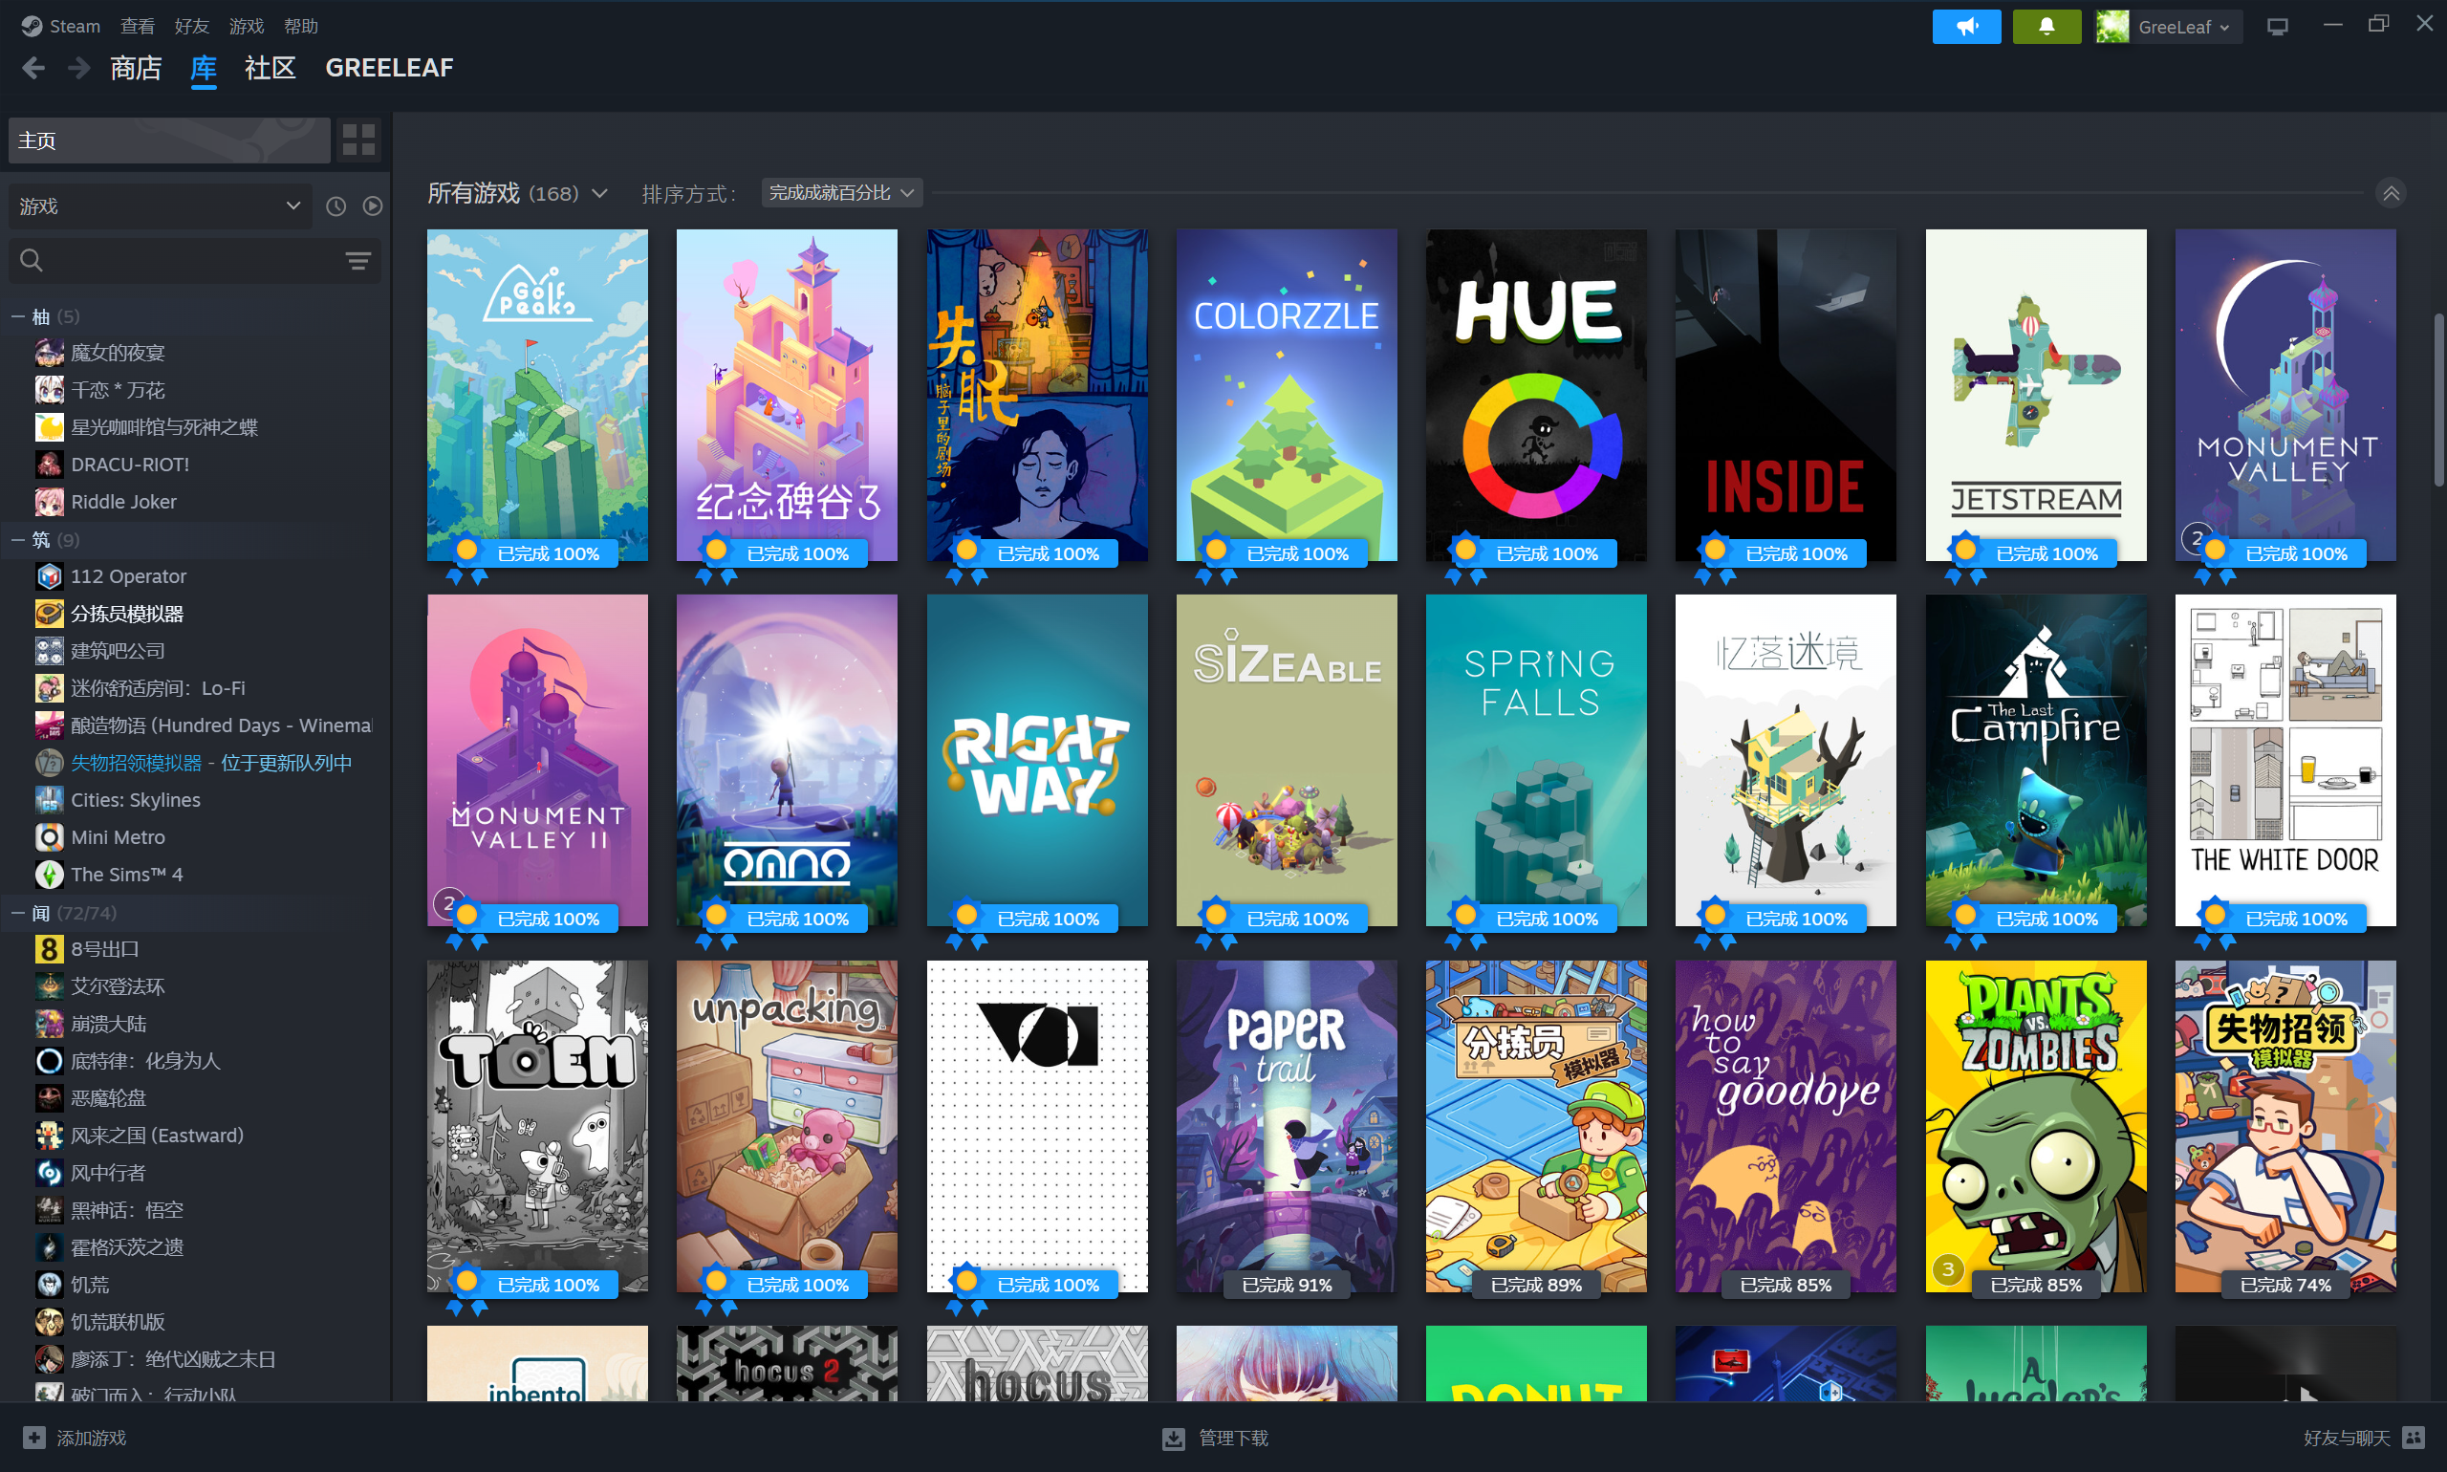Open advanced filter icon in search bar
The height and width of the screenshot is (1472, 2447).
click(358, 261)
